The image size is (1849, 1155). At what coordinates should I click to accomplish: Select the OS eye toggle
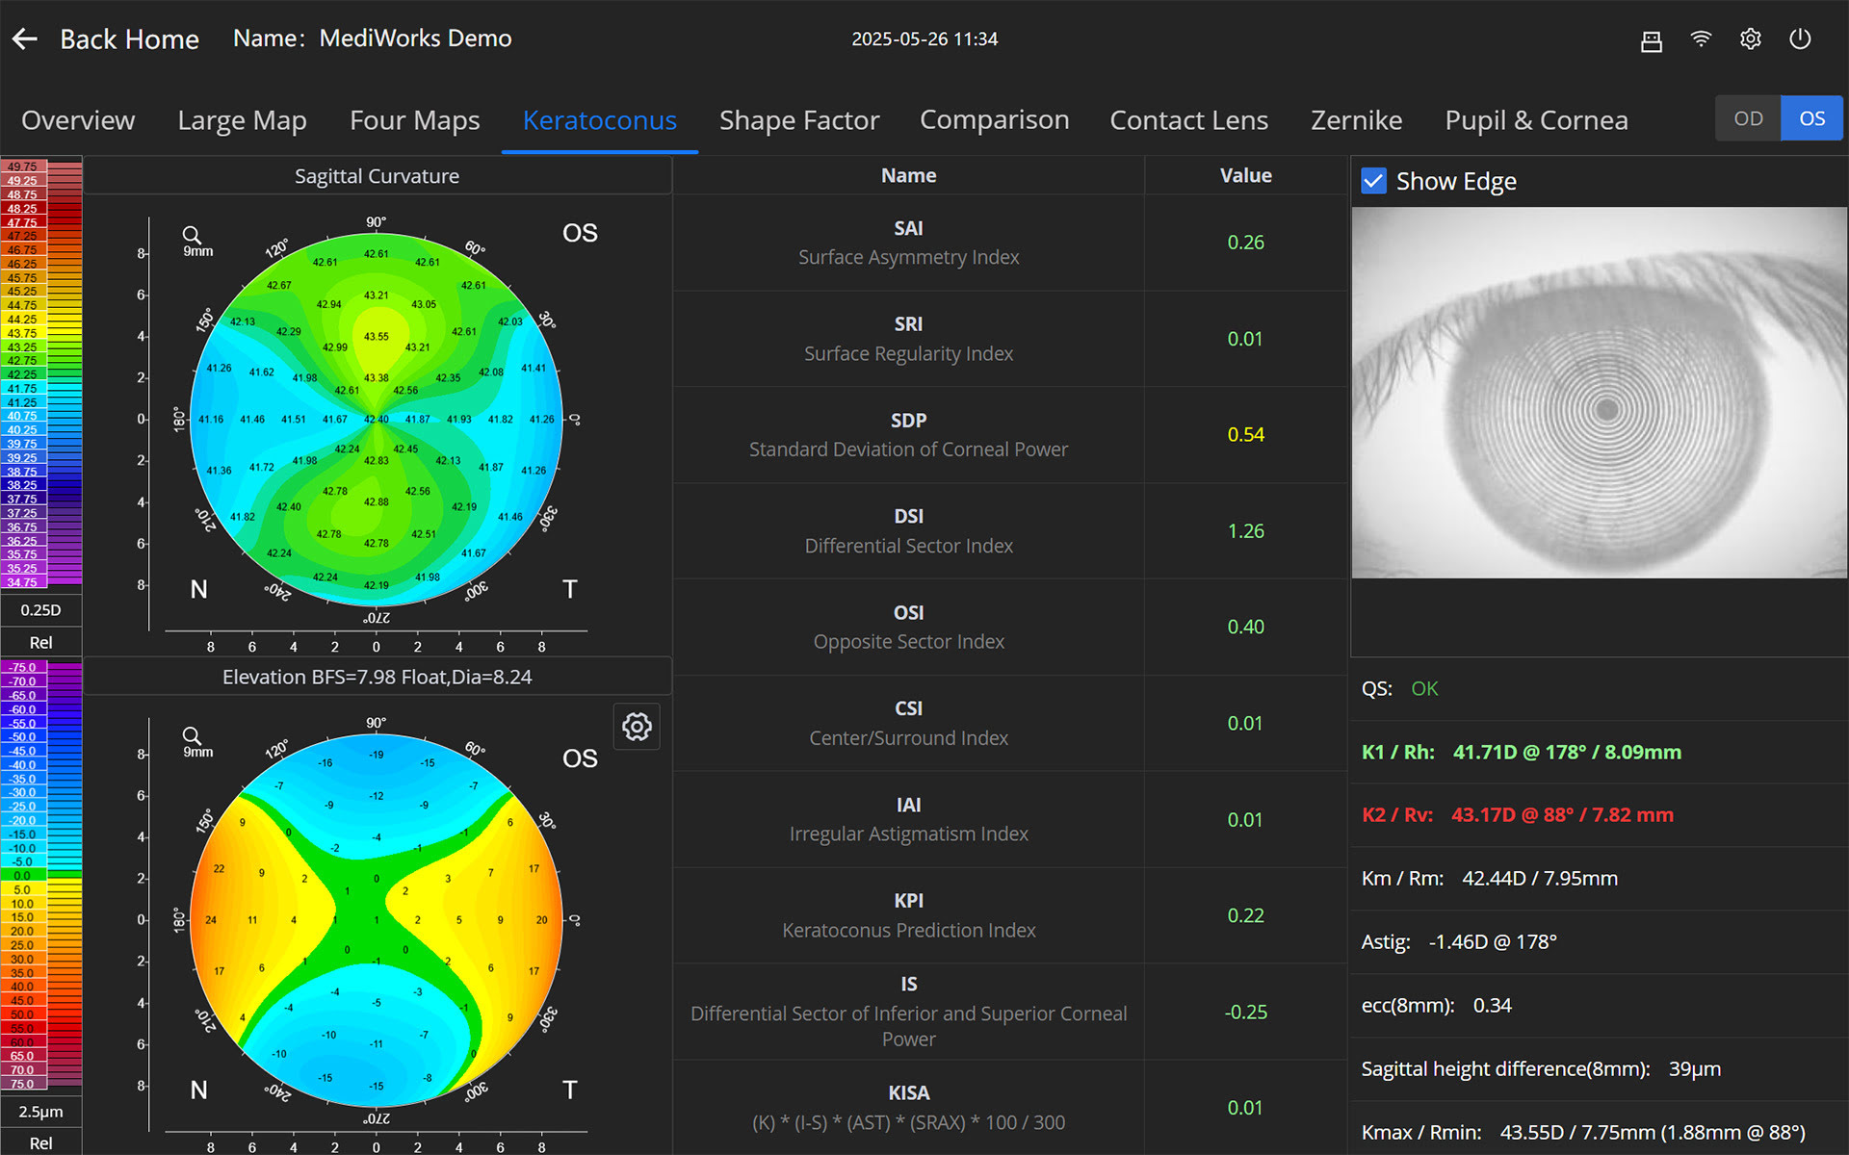1811,118
